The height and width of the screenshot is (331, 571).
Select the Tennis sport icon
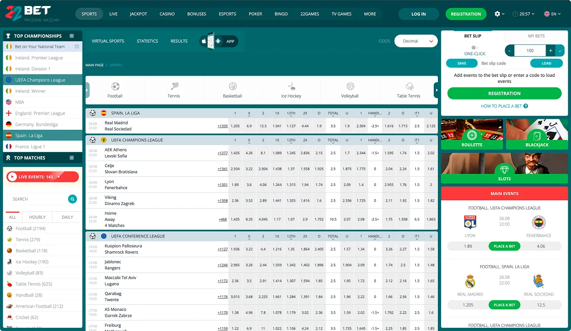pyautogui.click(x=174, y=86)
